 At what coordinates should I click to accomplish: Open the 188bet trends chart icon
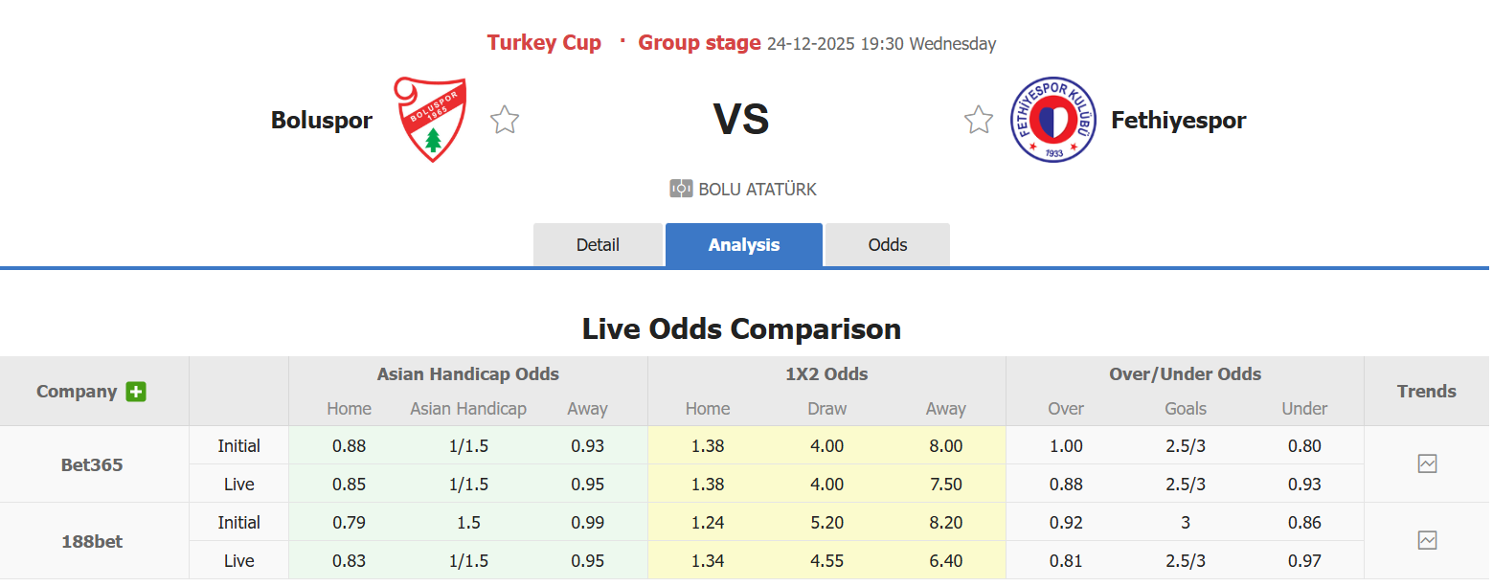click(1427, 540)
